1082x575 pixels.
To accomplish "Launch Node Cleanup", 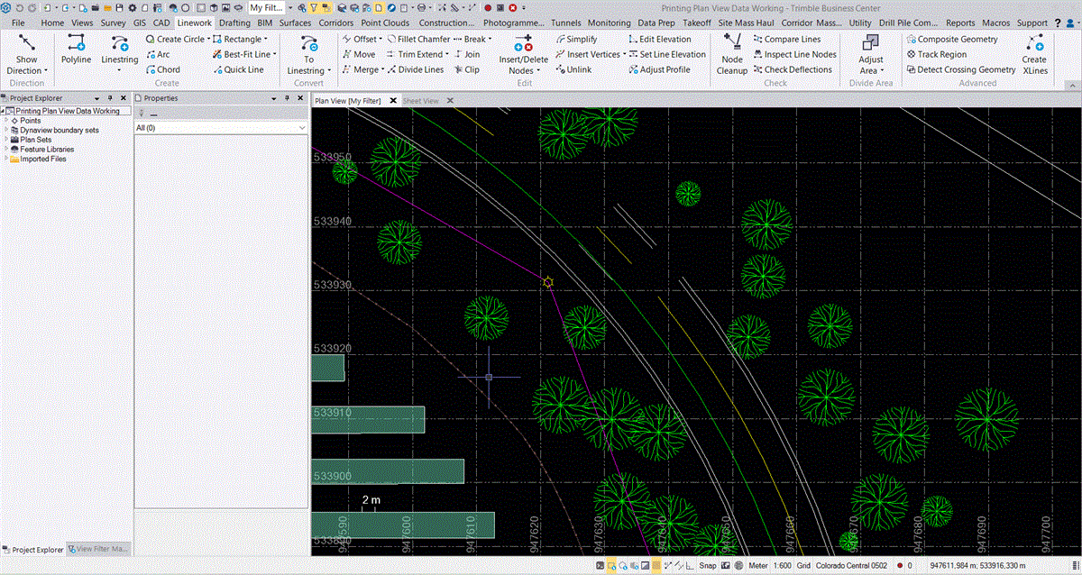I will (x=732, y=54).
